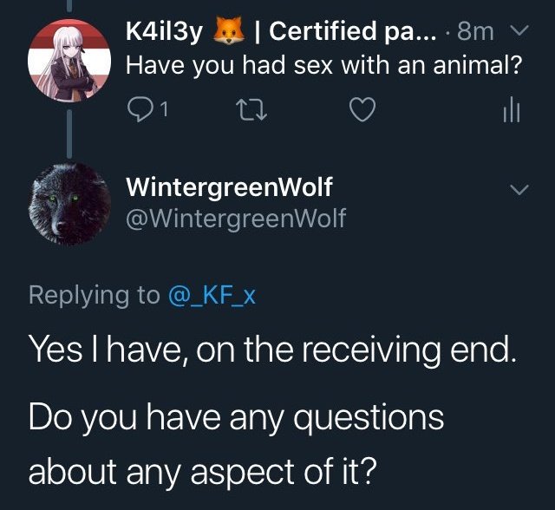Open WintergreenWolf's black wolf avatar

tap(69, 204)
